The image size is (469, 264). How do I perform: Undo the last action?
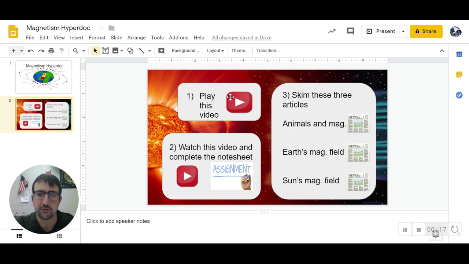click(31, 51)
